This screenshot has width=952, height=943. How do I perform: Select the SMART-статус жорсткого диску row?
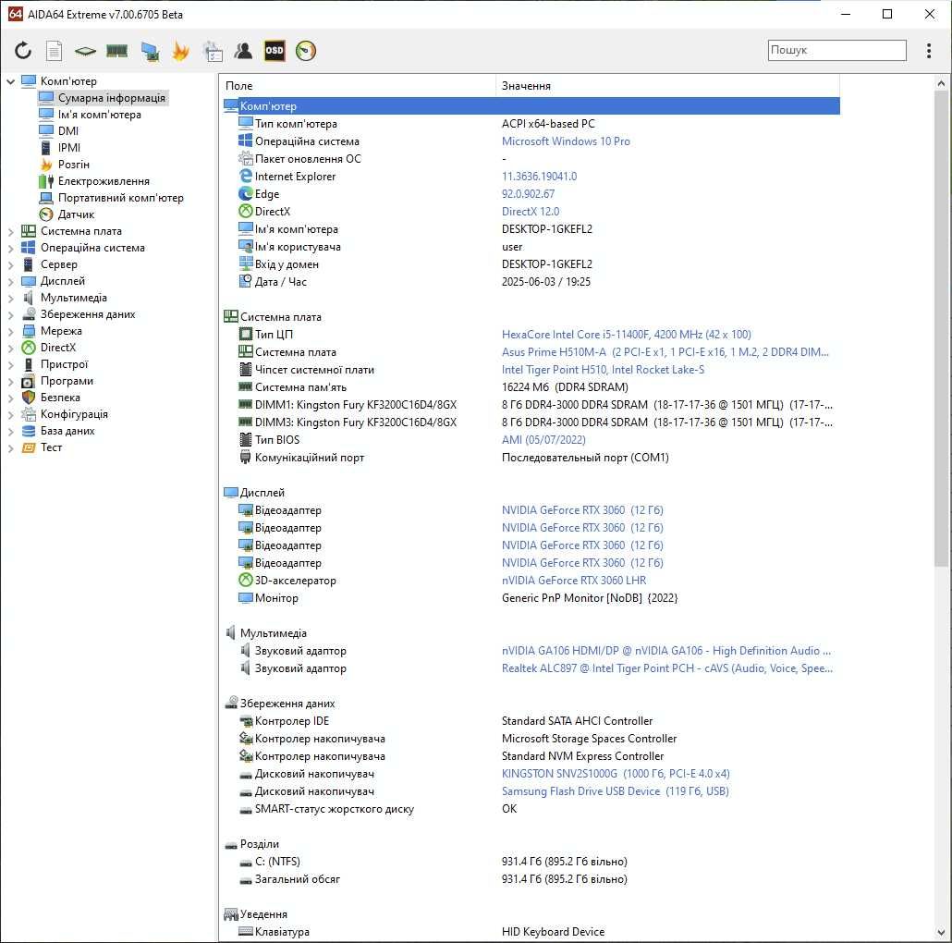point(531,809)
